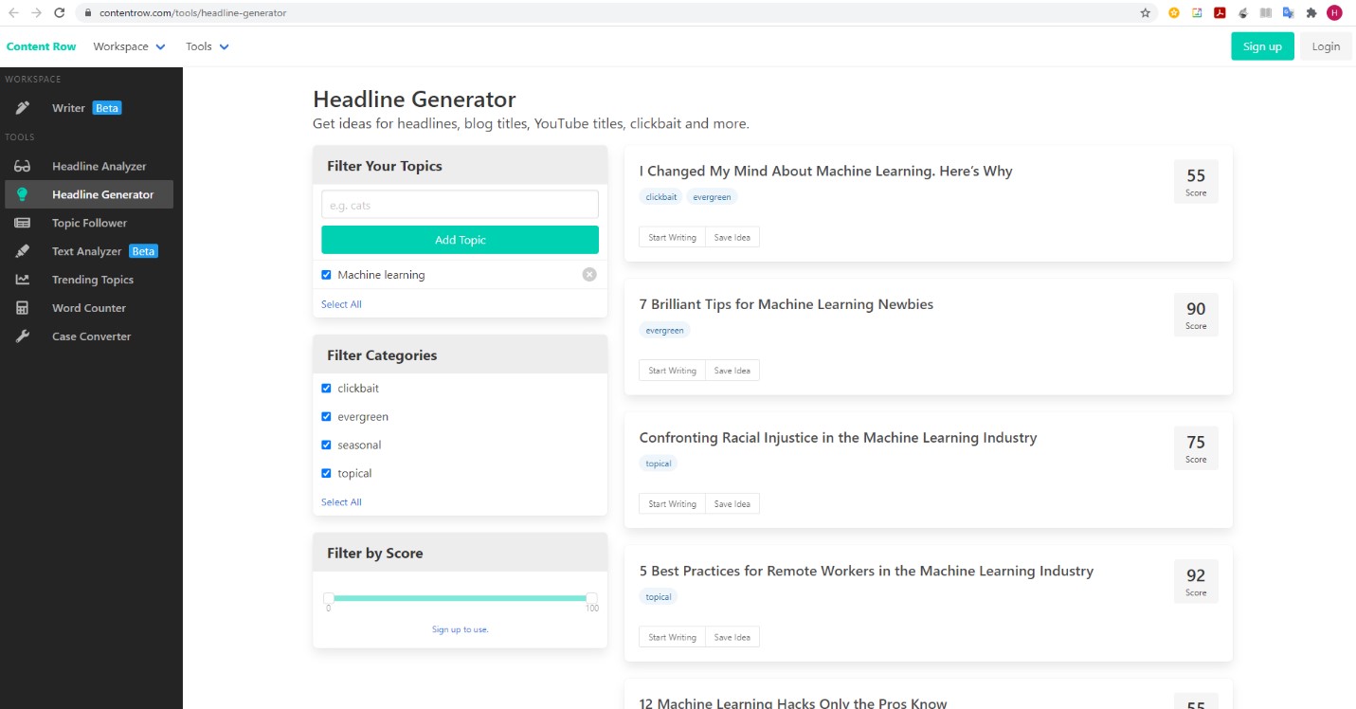Save Idea for 5 Best Practices headline
The image size is (1356, 709).
click(732, 637)
